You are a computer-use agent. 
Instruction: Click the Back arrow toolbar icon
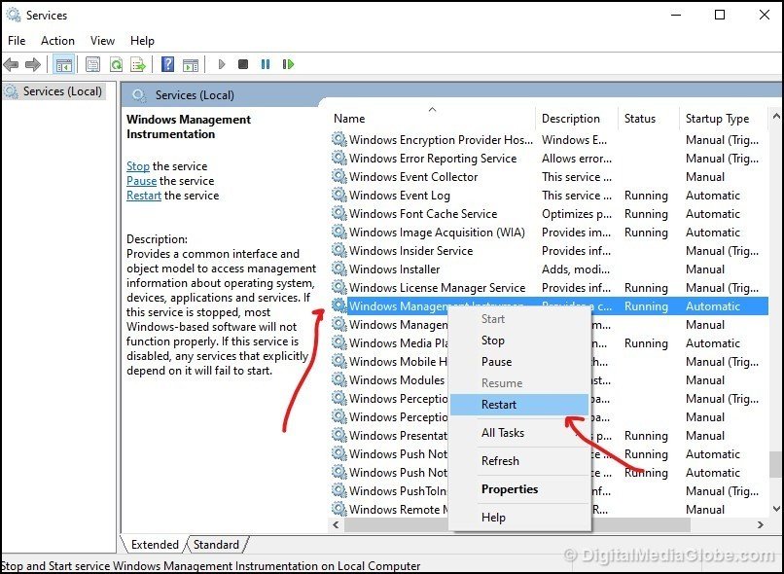click(x=11, y=64)
